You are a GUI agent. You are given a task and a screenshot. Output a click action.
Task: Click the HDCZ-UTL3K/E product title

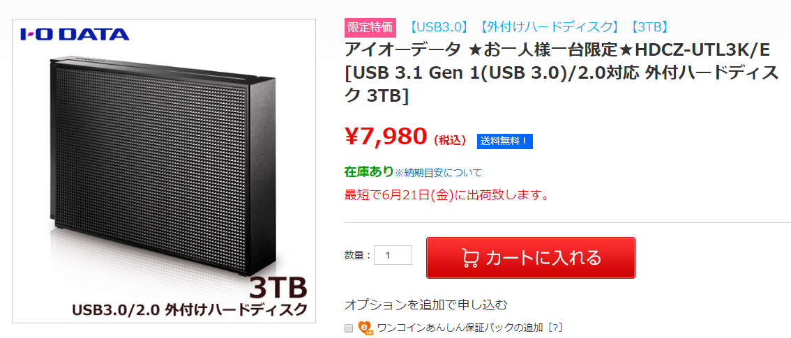562,72
